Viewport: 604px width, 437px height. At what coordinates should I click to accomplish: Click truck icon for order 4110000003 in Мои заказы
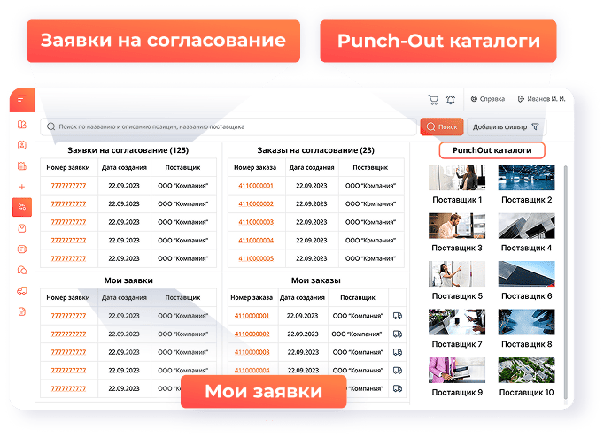(x=398, y=352)
